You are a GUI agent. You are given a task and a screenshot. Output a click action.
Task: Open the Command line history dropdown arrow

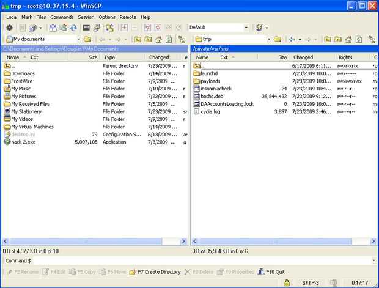(x=373, y=260)
